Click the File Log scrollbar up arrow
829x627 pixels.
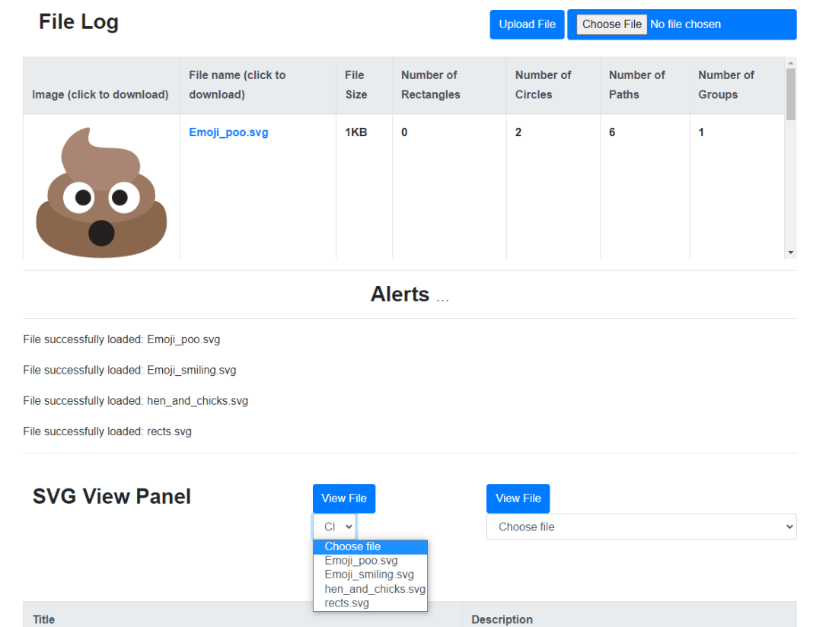pyautogui.click(x=791, y=63)
